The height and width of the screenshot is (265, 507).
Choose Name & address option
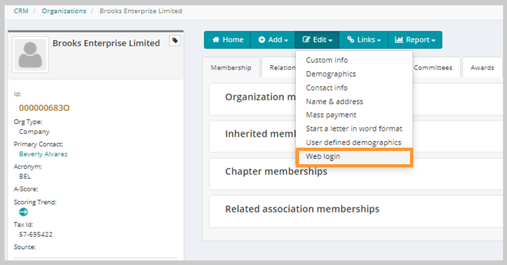(334, 101)
